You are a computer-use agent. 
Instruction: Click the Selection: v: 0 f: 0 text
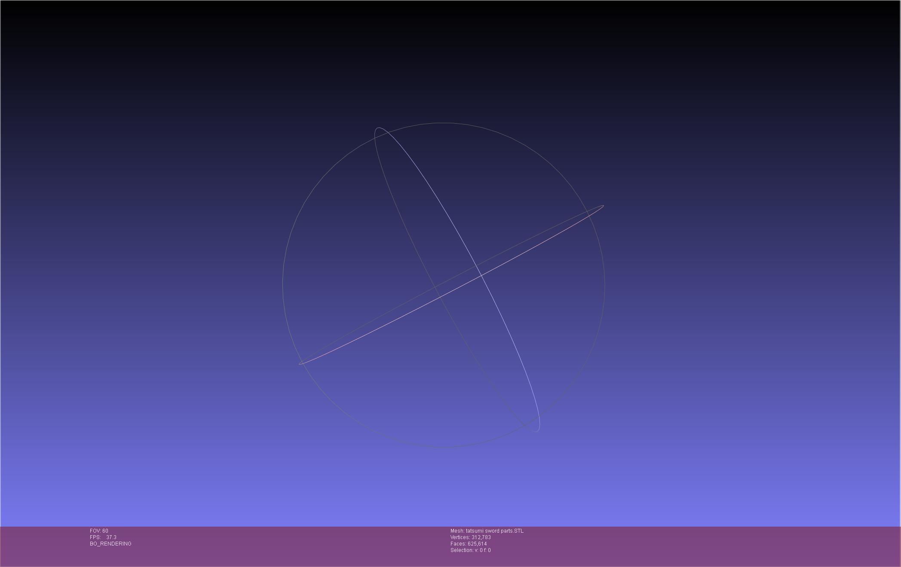click(x=470, y=550)
